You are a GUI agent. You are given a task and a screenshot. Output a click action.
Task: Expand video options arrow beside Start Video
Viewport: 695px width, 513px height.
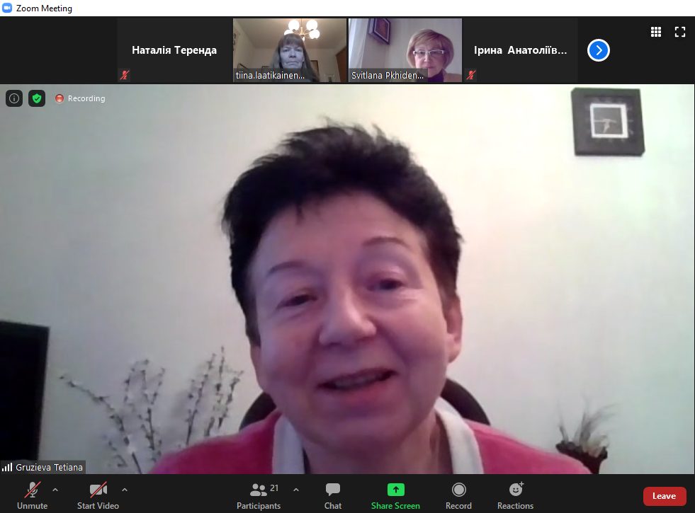pos(125,489)
